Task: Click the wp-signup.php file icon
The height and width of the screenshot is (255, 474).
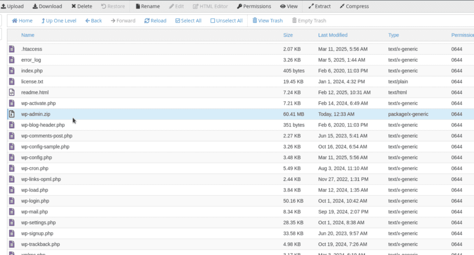Action: click(x=12, y=234)
